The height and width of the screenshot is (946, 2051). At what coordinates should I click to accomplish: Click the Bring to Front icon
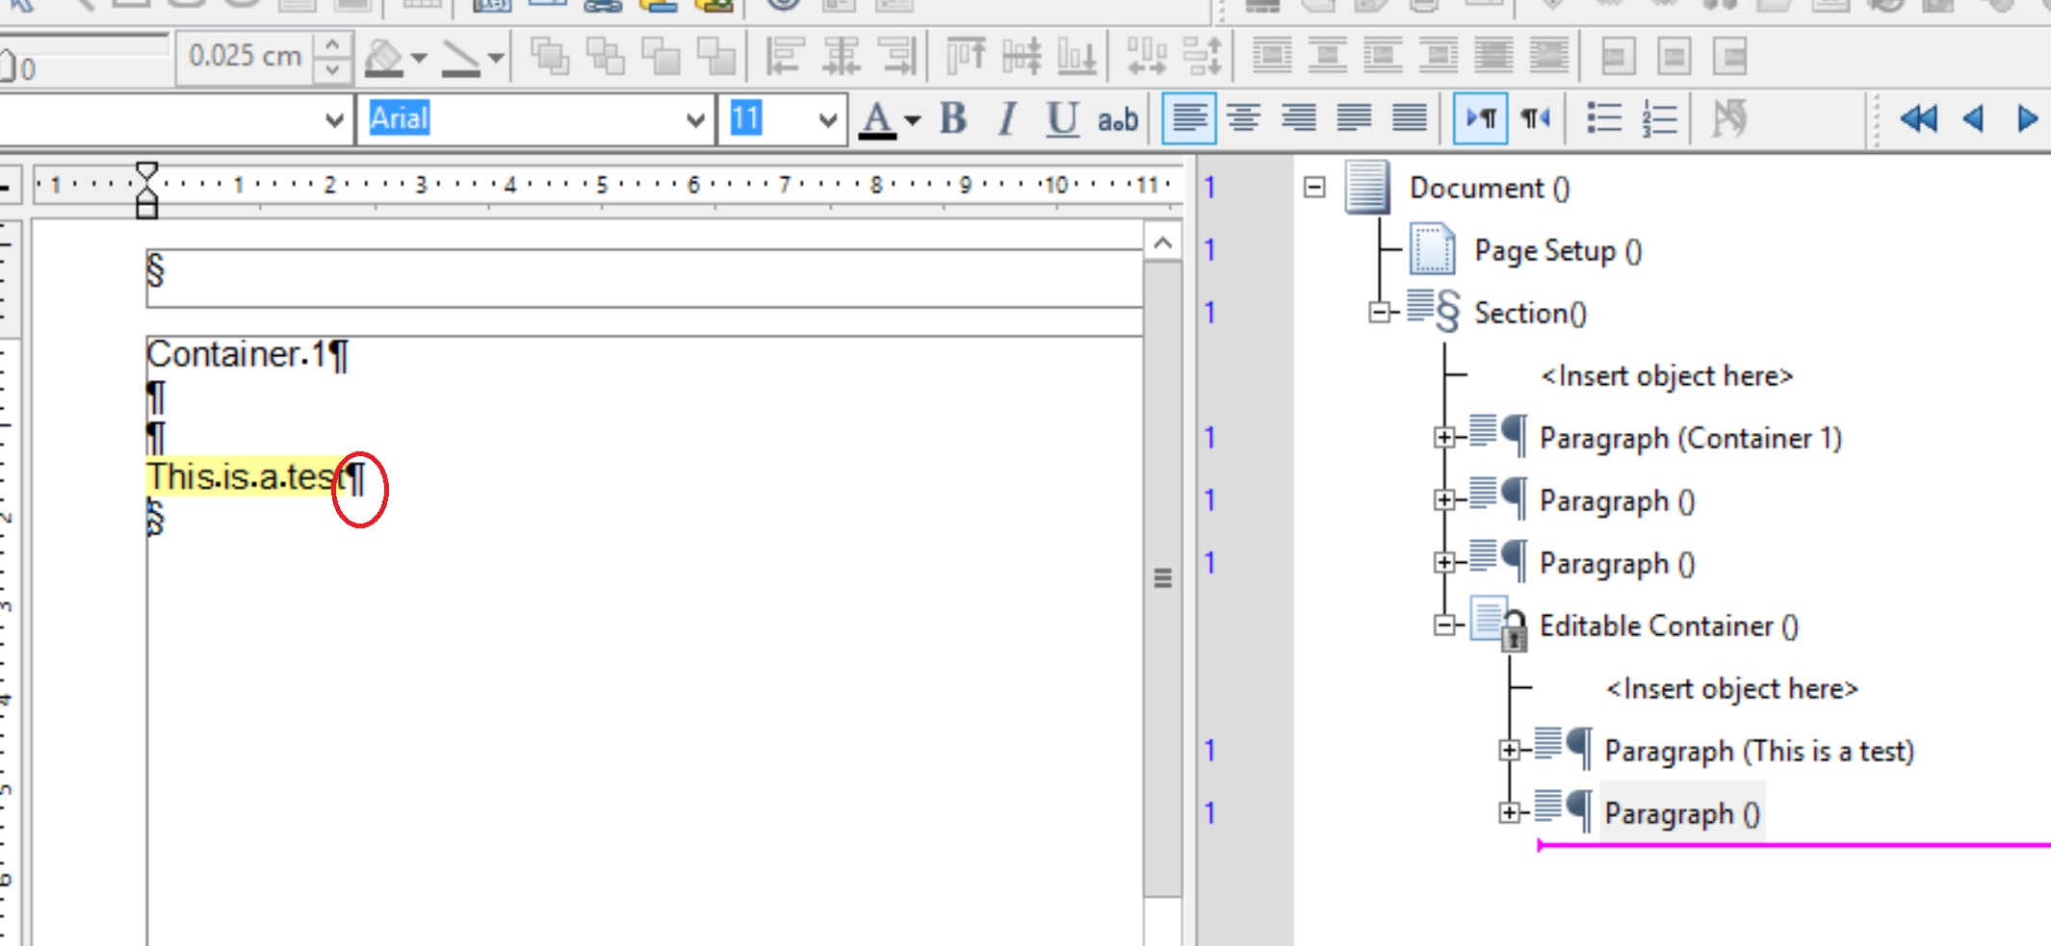[550, 56]
